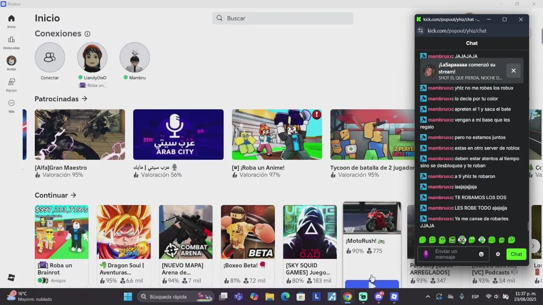543x305 pixels.
Task: Click 'yhiz no me robes los robux' message
Action: tap(484, 88)
